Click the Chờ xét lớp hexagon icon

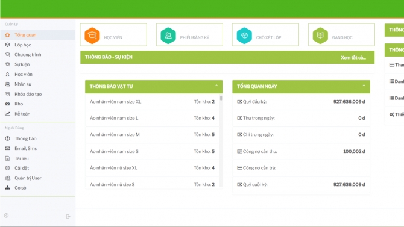pos(244,36)
